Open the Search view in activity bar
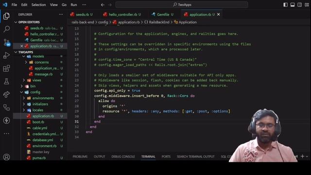The image size is (311, 175). (x=6, y=29)
